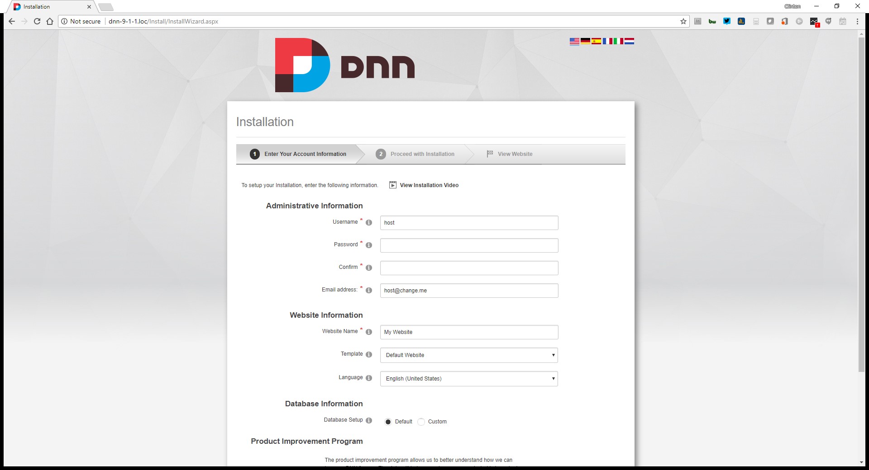Select the Italian flag language
This screenshot has height=470, width=869.
pos(618,41)
